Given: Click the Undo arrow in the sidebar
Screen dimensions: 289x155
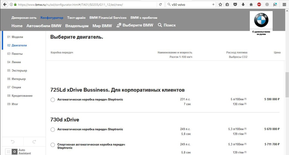Looking at the screenshot, I should [13, 142].
